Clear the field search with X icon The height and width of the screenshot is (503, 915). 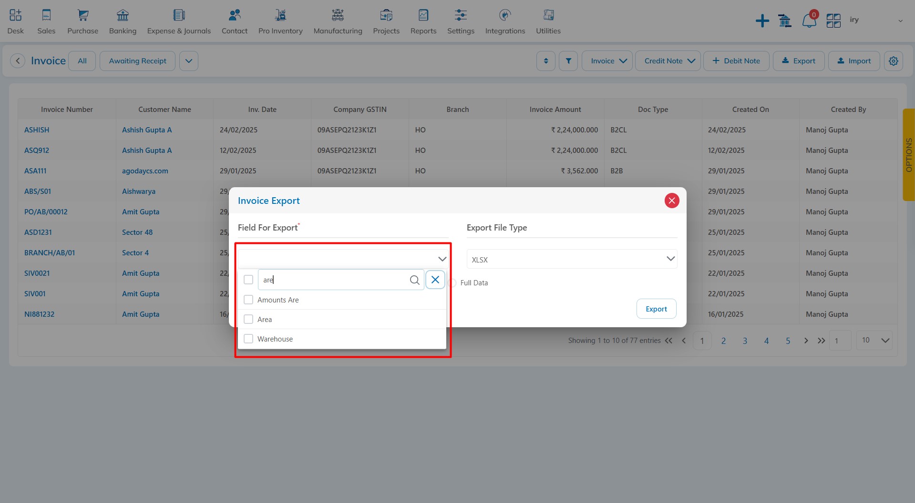(x=435, y=280)
